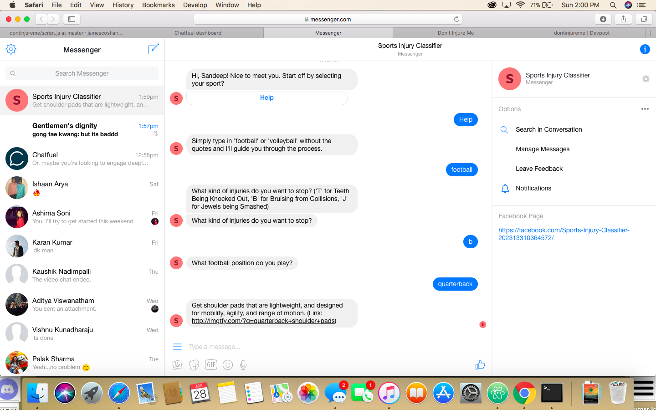656x410 pixels.
Task: Open Atom editor from the dock
Action: (x=497, y=393)
